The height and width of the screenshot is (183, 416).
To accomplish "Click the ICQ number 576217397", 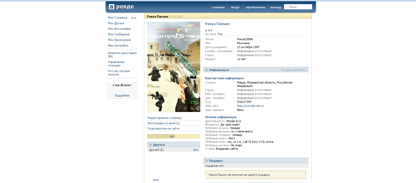I will (244, 102).
